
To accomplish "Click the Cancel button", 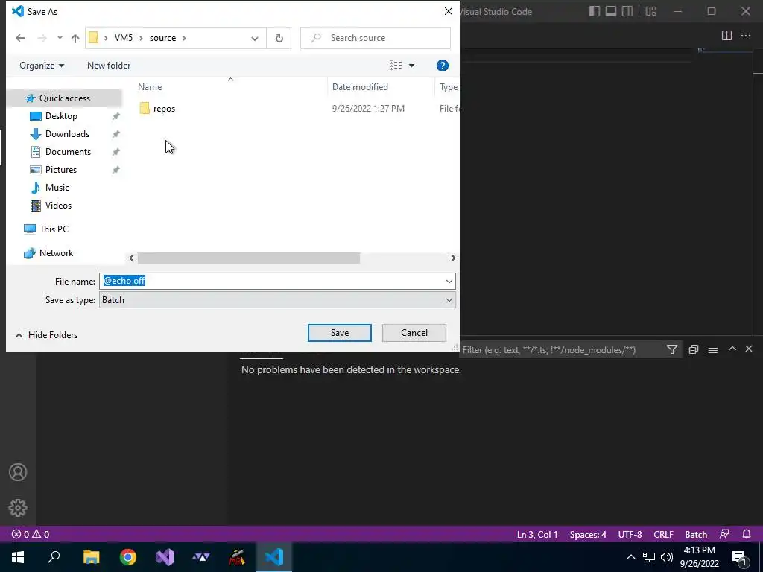I will [x=414, y=333].
